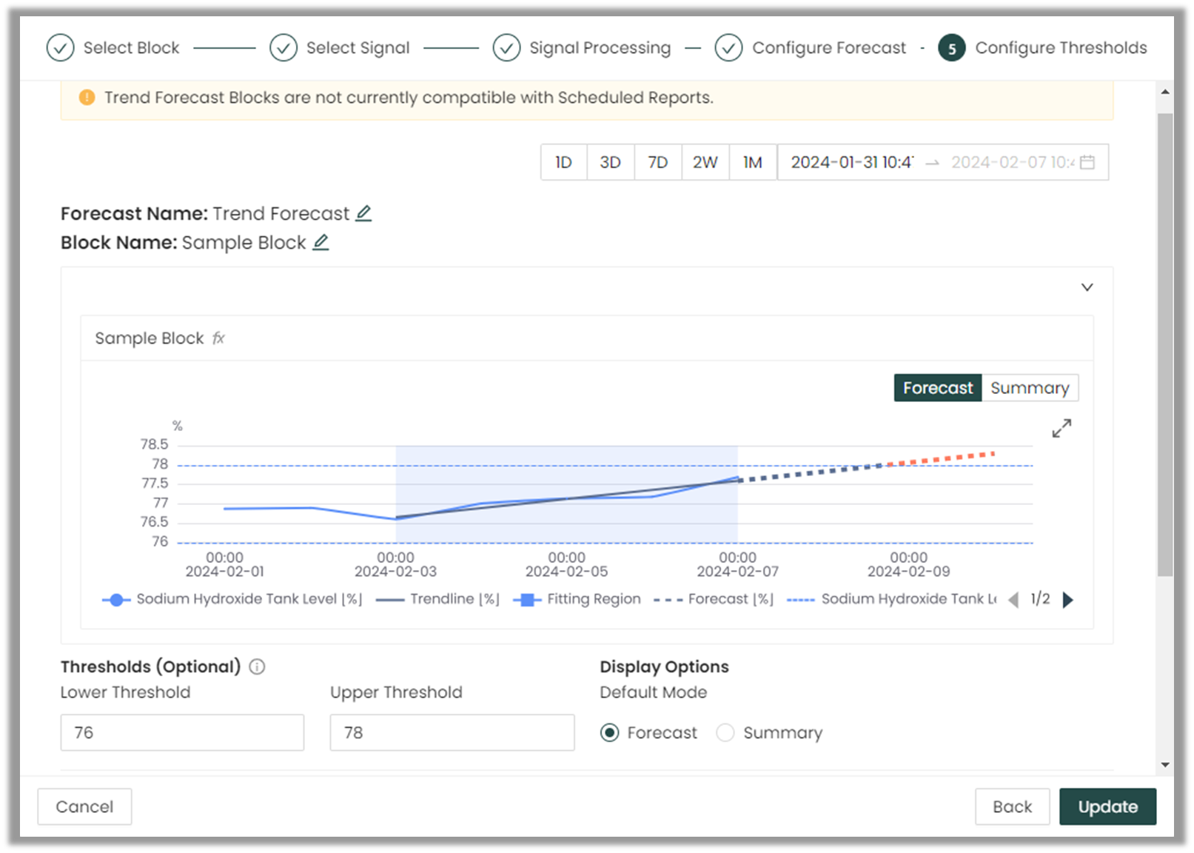Expand the chart to fullscreen view
1194x853 pixels.
tap(1061, 429)
